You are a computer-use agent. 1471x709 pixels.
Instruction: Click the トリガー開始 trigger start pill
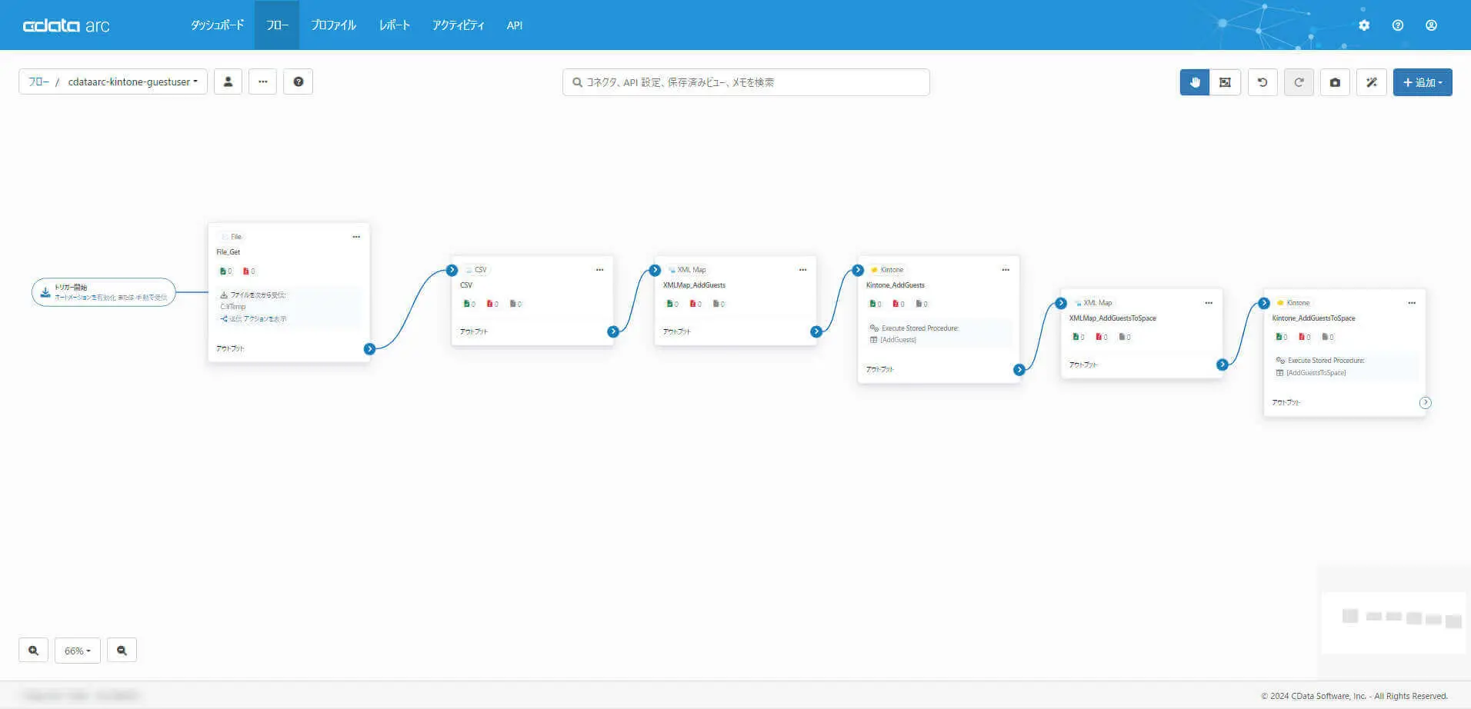[104, 292]
